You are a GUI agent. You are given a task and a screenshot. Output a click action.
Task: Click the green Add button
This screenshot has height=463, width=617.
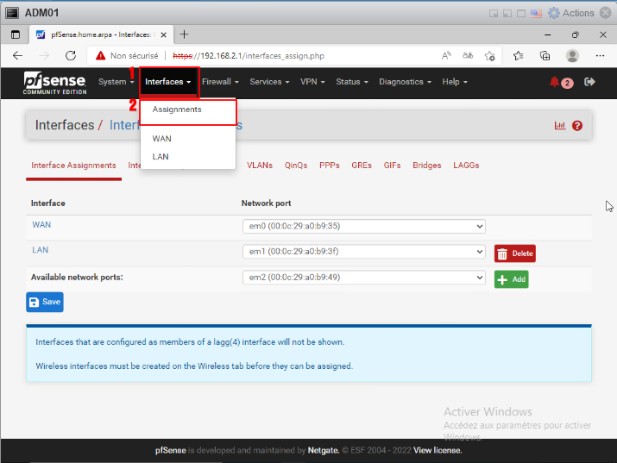(x=511, y=279)
